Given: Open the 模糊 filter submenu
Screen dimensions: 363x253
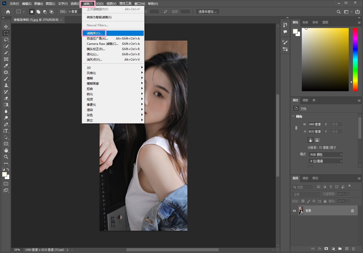Looking at the screenshot, I should pos(90,78).
